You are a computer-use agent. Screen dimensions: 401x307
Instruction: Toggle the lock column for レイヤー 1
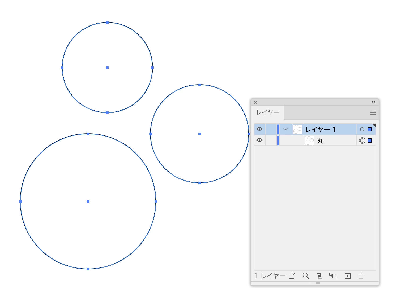pyautogui.click(x=271, y=129)
